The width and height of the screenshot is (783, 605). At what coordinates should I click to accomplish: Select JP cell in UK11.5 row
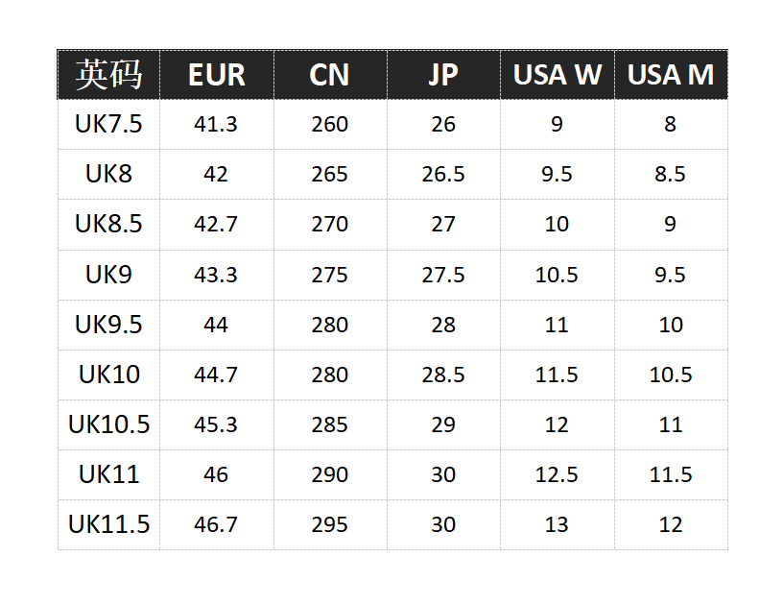(443, 524)
